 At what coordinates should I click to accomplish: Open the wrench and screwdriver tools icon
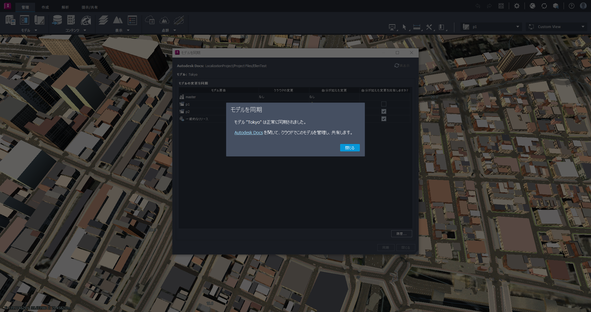[x=429, y=27]
